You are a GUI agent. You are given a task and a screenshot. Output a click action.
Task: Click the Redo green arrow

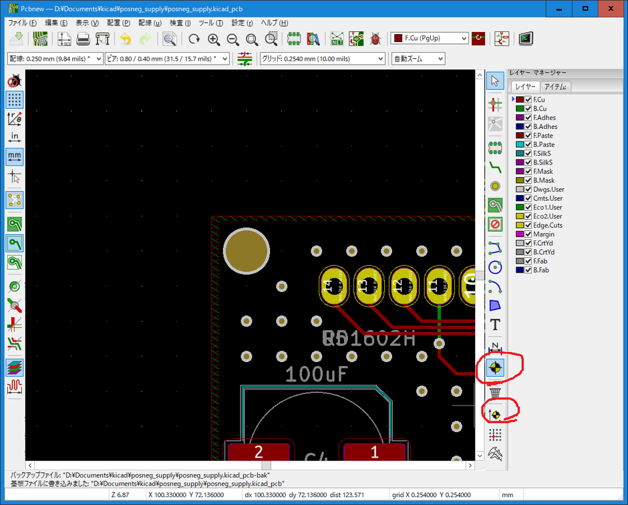point(145,39)
